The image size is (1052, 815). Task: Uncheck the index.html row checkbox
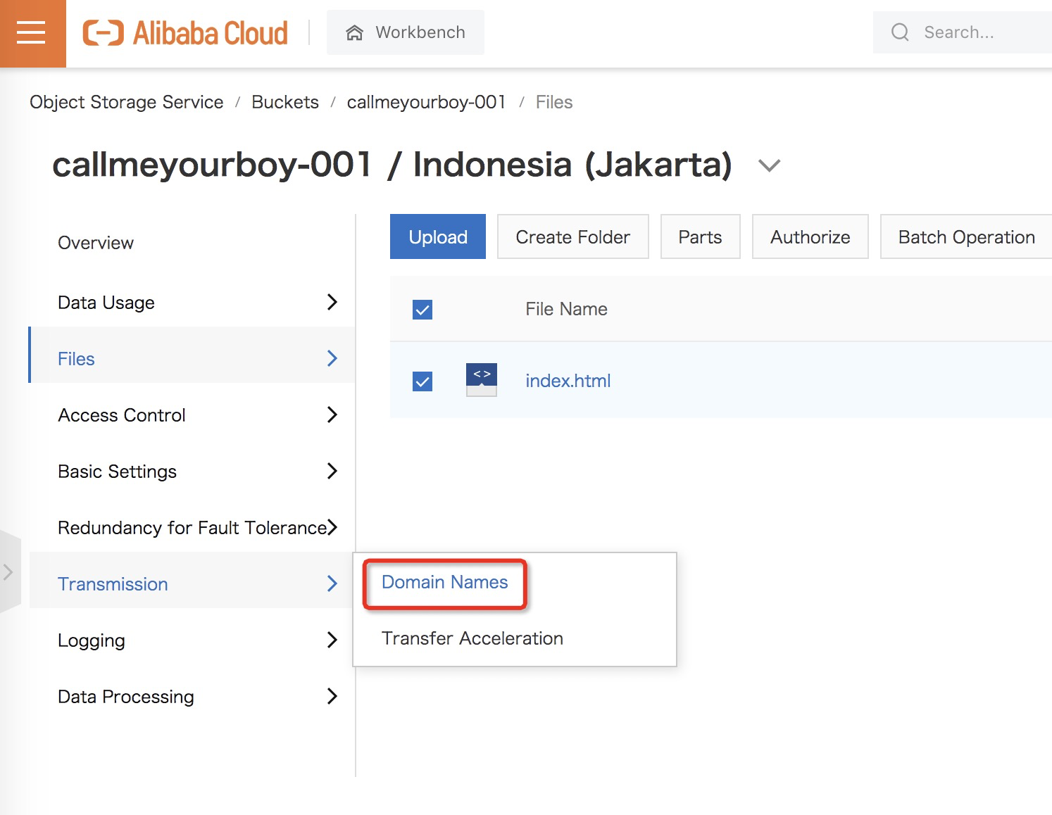(x=422, y=381)
